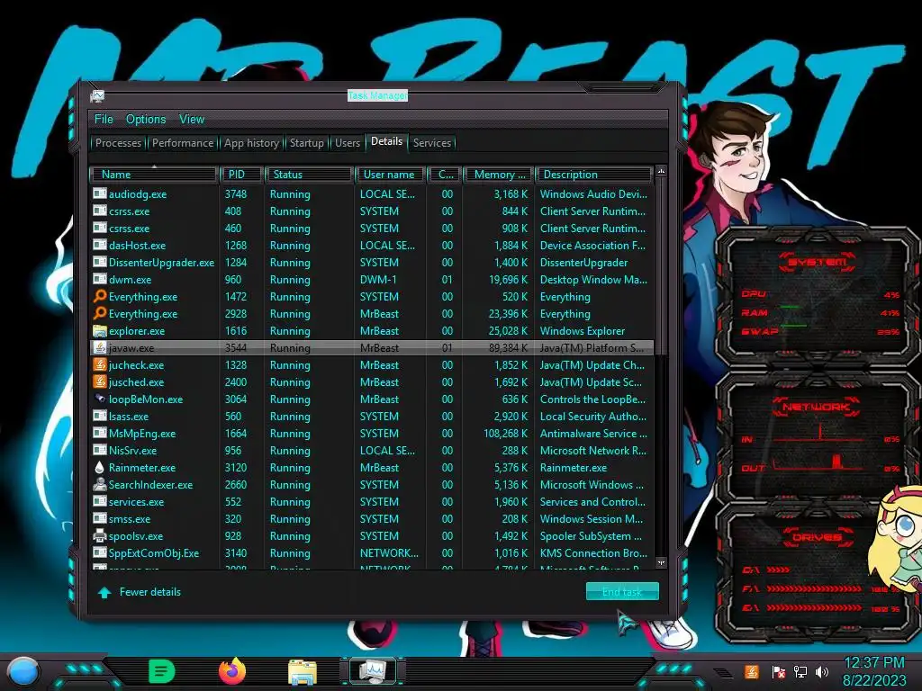Click the Task Manager title bar icon
This screenshot has width=922, height=691.
tap(97, 95)
